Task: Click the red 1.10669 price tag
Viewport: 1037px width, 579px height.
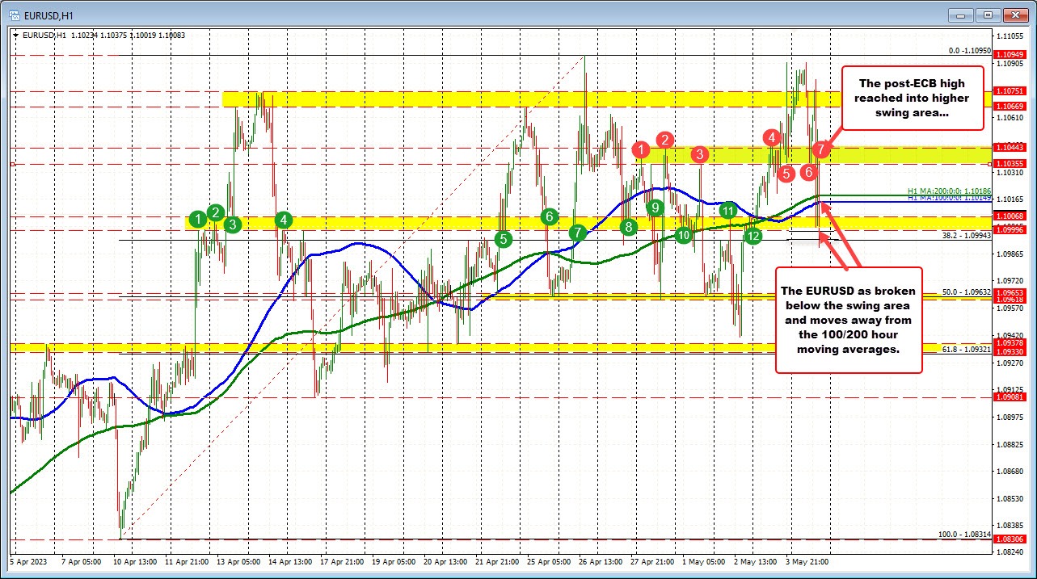Action: pyautogui.click(x=1011, y=106)
